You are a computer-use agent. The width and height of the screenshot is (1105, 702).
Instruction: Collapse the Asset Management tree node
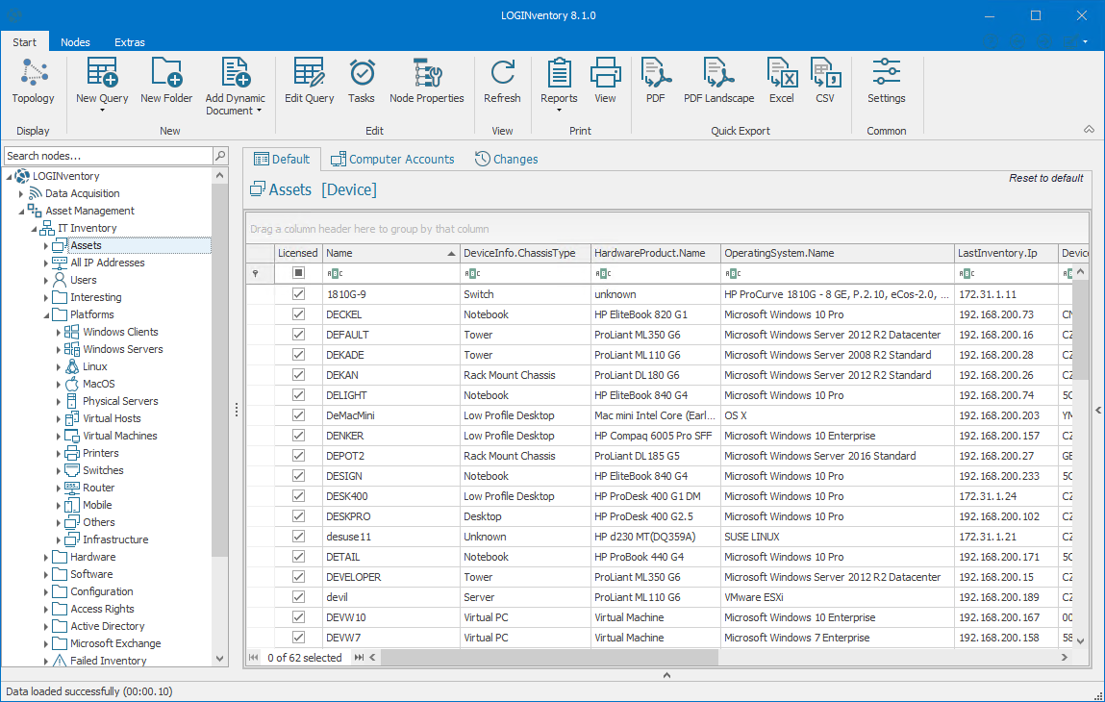coord(21,211)
